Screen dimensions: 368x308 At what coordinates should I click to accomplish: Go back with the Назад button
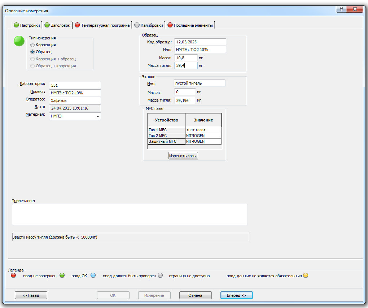point(31,295)
